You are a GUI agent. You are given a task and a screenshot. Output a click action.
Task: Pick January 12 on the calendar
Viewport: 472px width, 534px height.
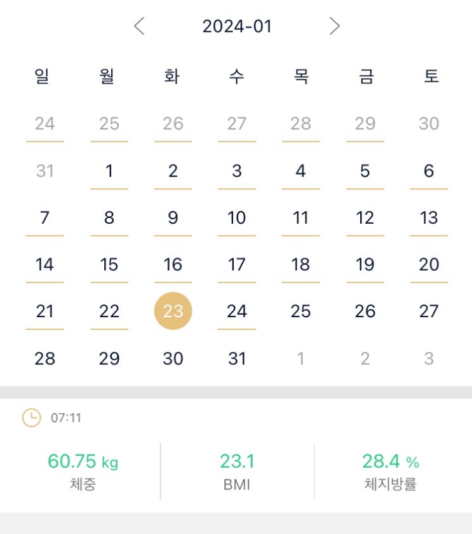click(365, 218)
